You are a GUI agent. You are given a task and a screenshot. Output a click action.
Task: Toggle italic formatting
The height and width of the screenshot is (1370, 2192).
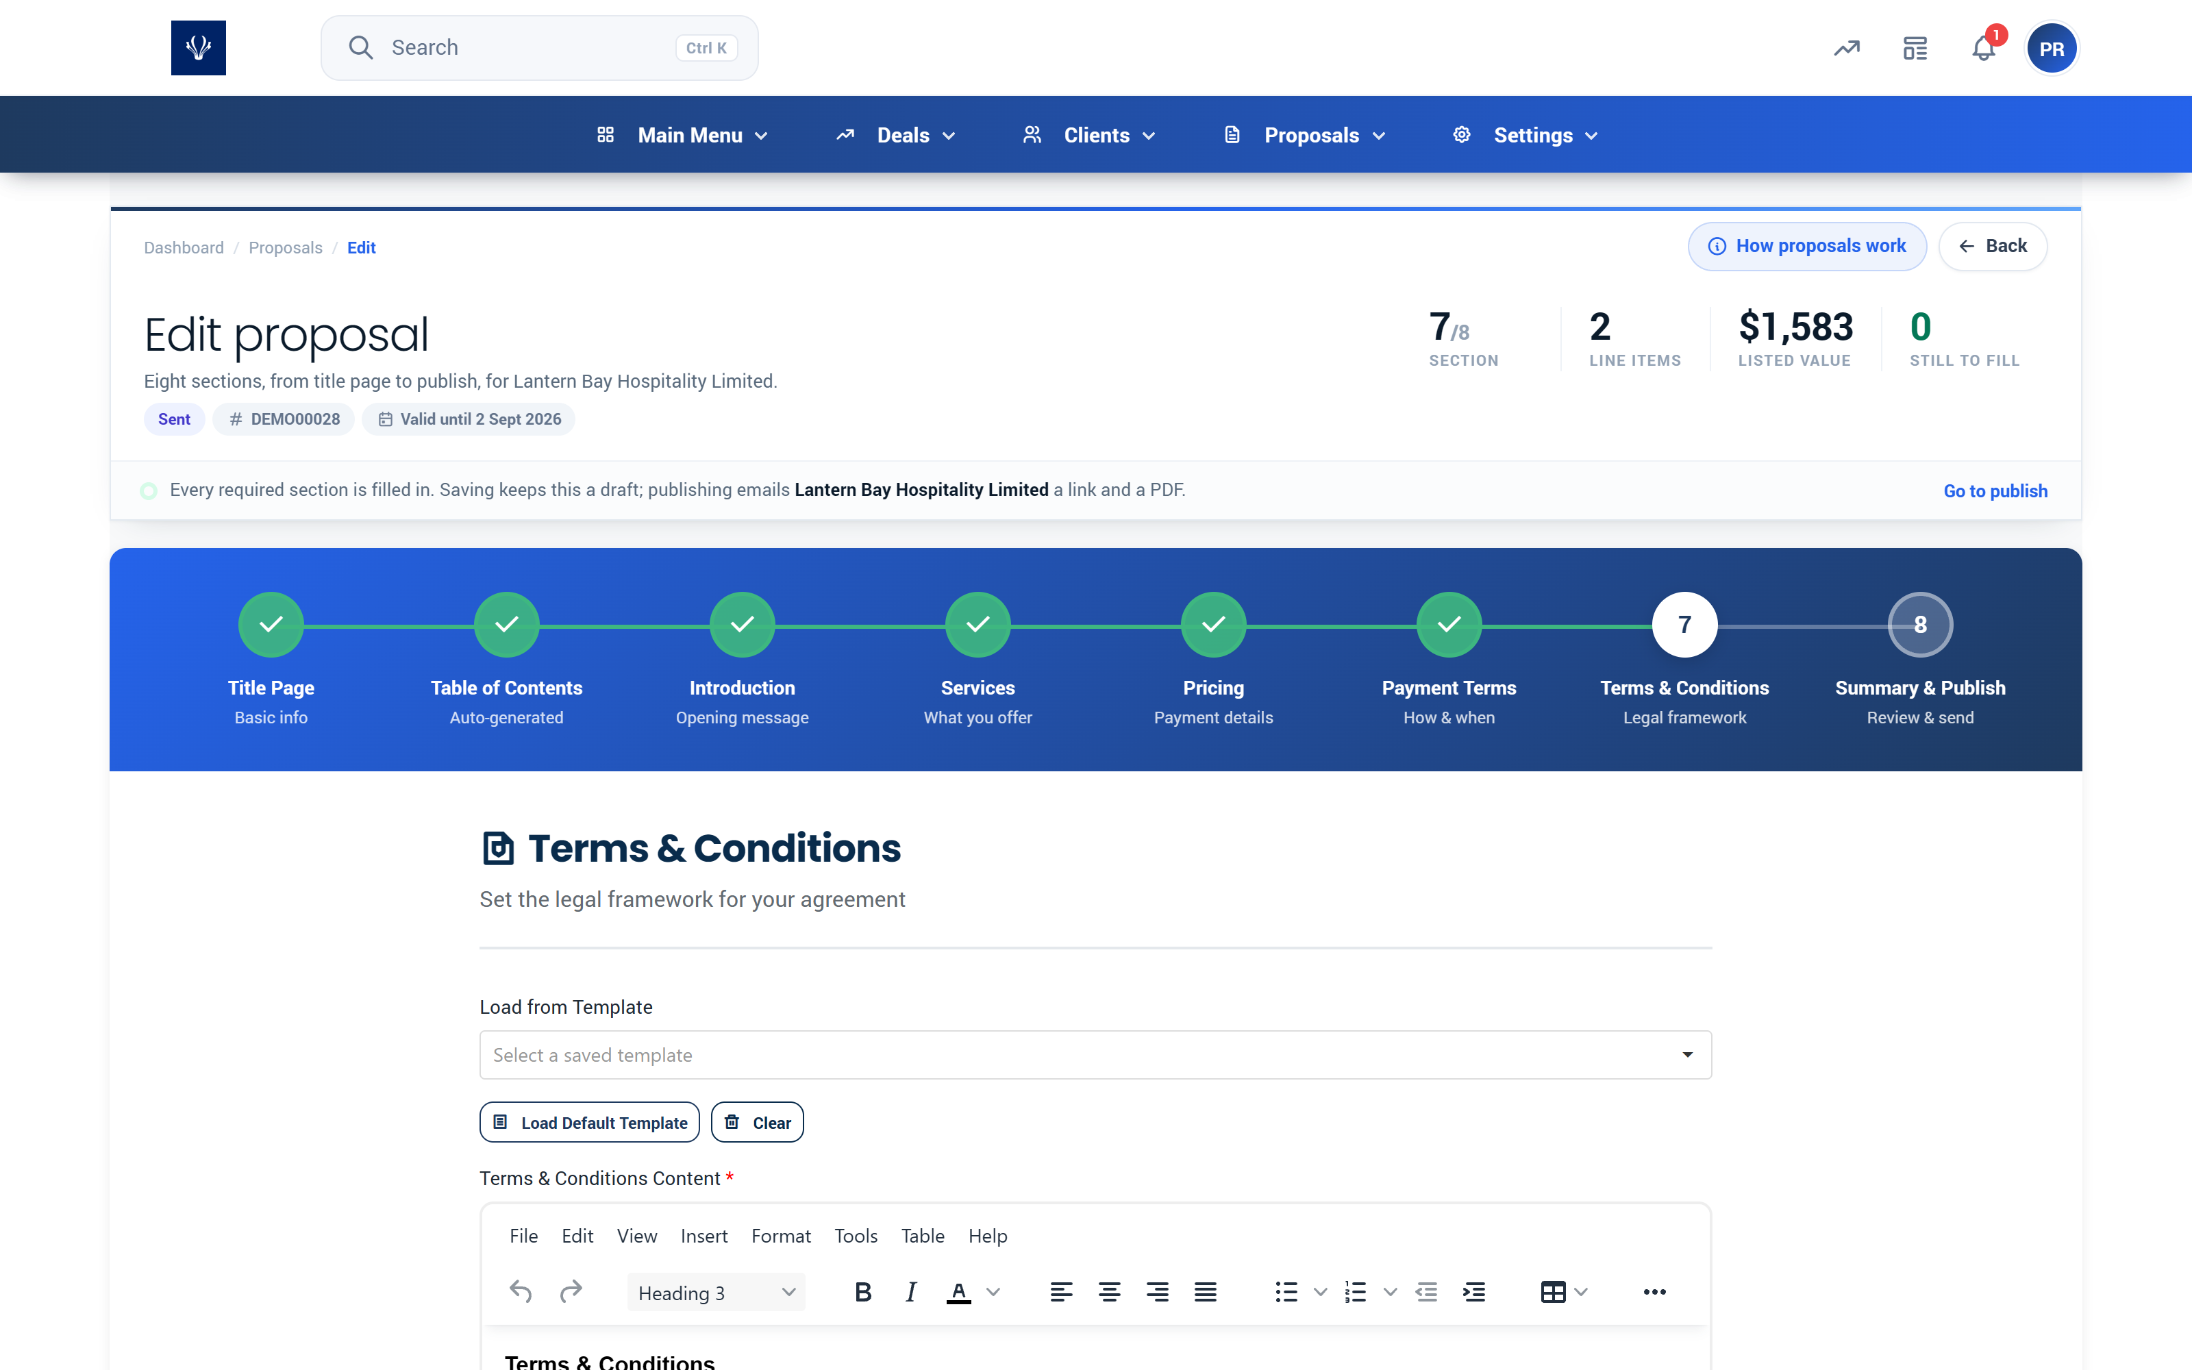click(x=910, y=1292)
